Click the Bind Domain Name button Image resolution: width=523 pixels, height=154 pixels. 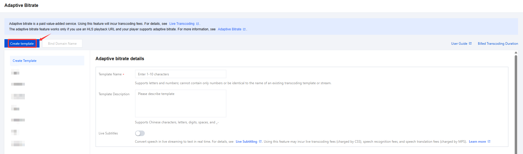pyautogui.click(x=62, y=44)
